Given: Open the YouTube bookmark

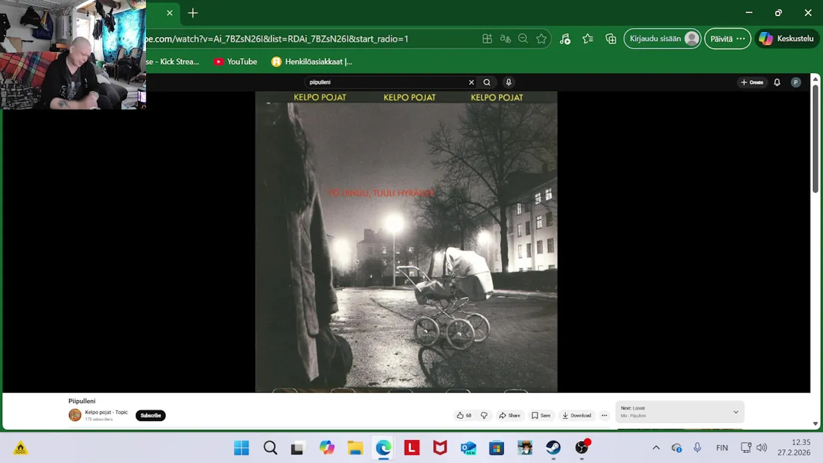Looking at the screenshot, I should (x=235, y=62).
